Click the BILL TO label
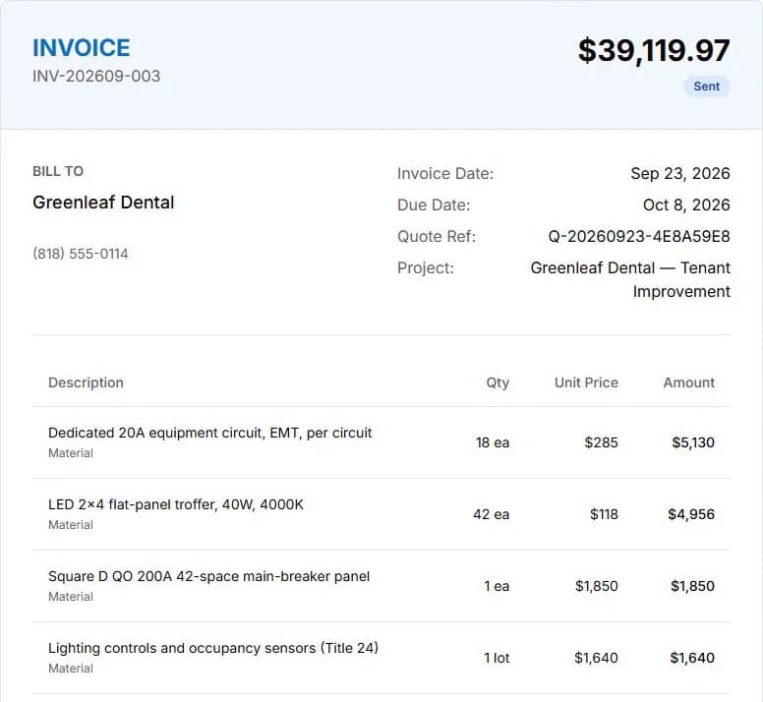 pos(58,171)
